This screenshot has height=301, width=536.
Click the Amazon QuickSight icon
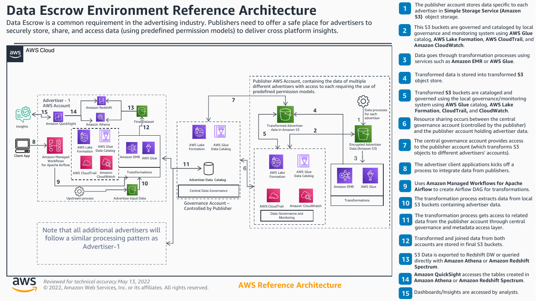tap(58, 116)
